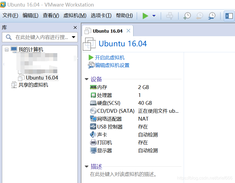235x183 pixels.
Task: Select the 处理器 device row label
Action: (x=105, y=95)
